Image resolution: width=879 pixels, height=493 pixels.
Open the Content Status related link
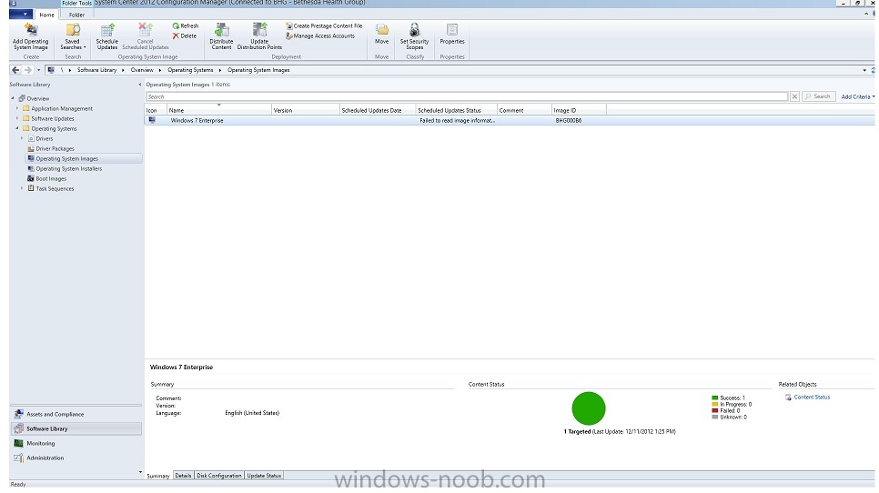click(812, 397)
